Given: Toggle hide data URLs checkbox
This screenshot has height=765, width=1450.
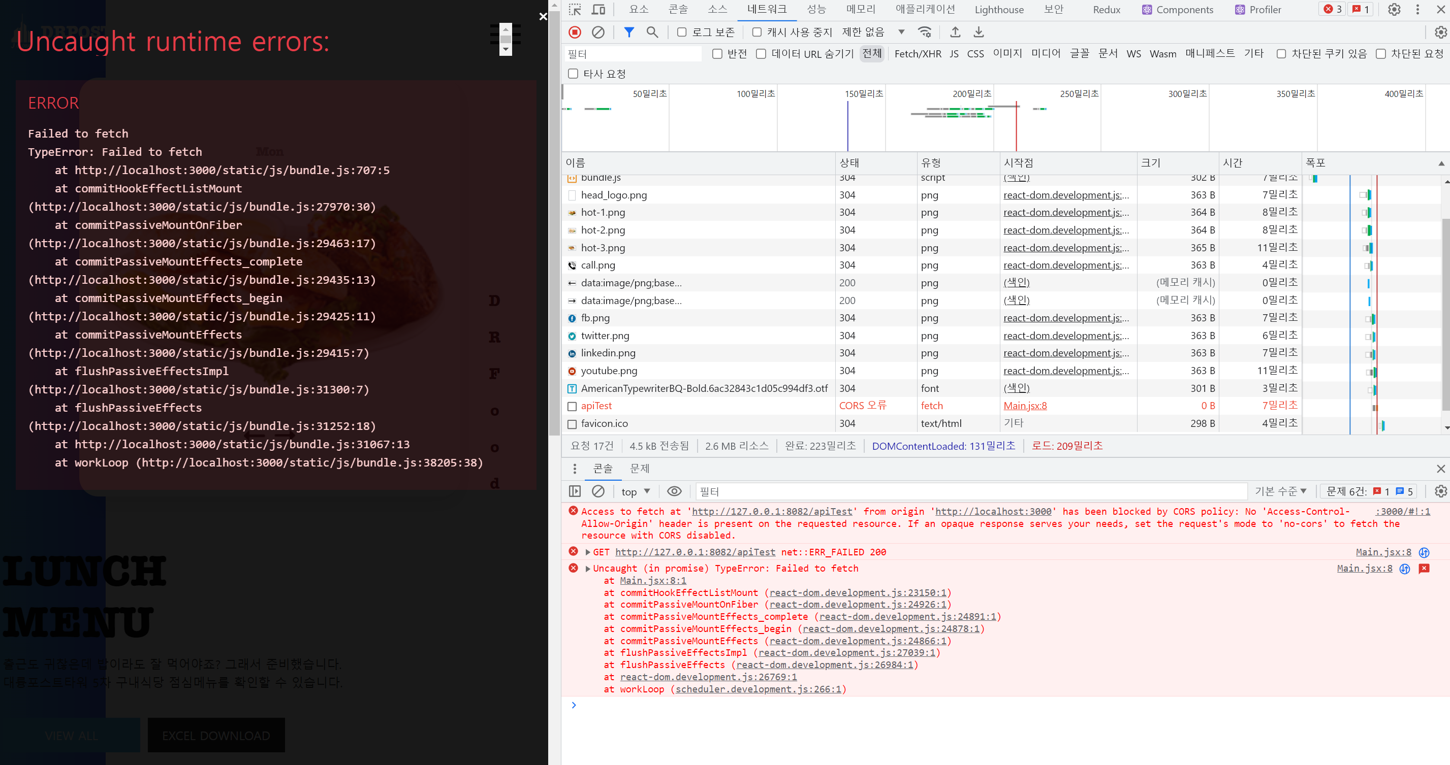Looking at the screenshot, I should coord(761,54).
